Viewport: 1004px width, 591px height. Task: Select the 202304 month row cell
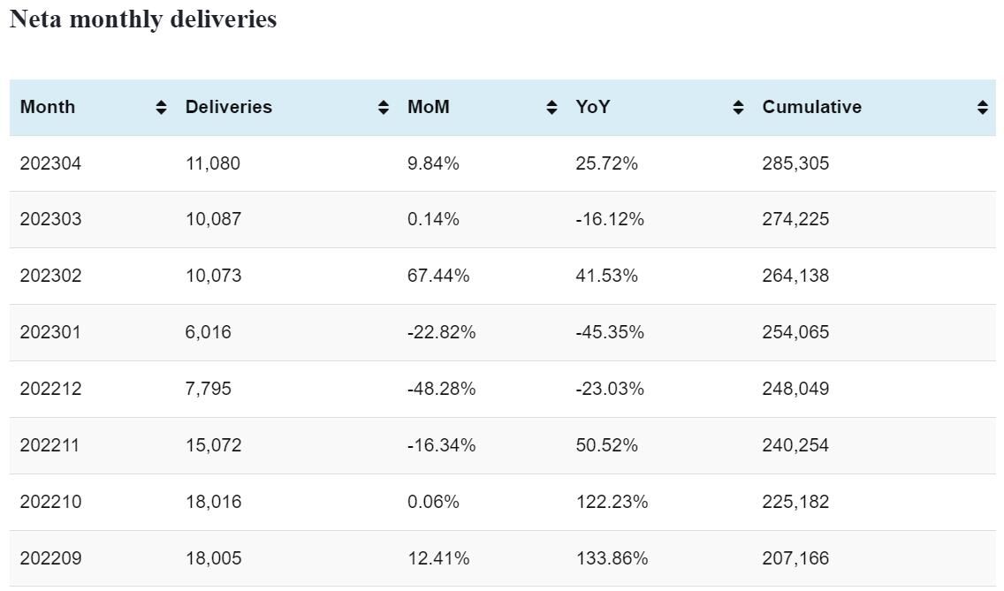click(50, 163)
